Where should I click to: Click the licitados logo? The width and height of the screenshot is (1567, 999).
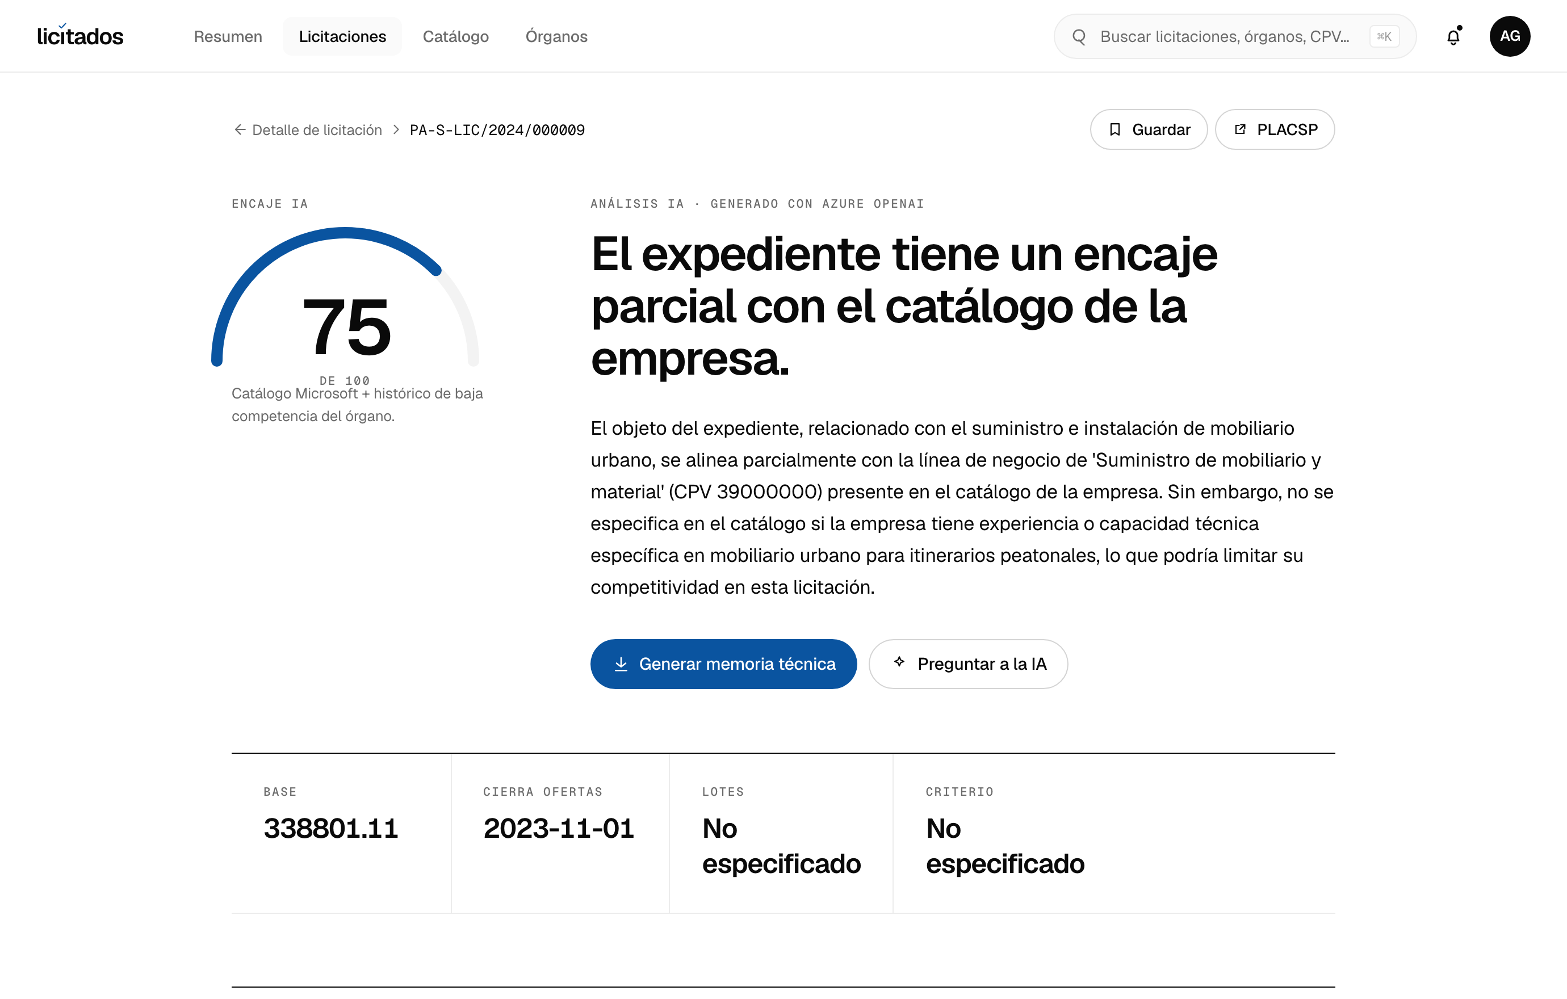(x=79, y=36)
